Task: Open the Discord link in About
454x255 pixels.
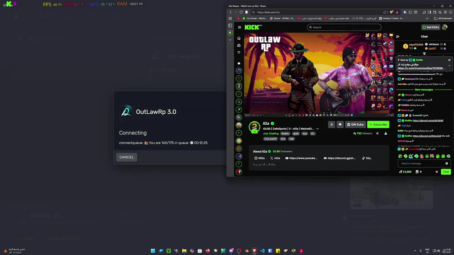Action: click(x=340, y=158)
